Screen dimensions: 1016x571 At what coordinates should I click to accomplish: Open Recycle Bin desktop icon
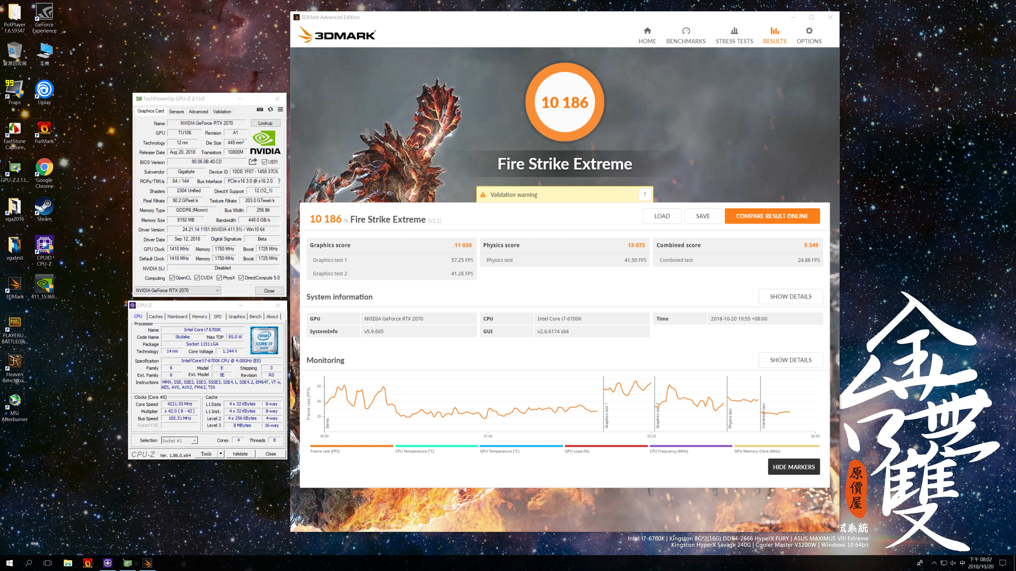[x=15, y=54]
